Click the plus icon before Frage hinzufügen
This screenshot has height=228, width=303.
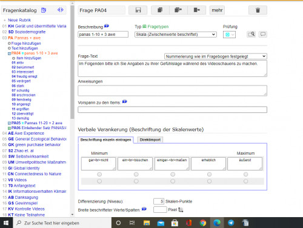click(x=9, y=44)
